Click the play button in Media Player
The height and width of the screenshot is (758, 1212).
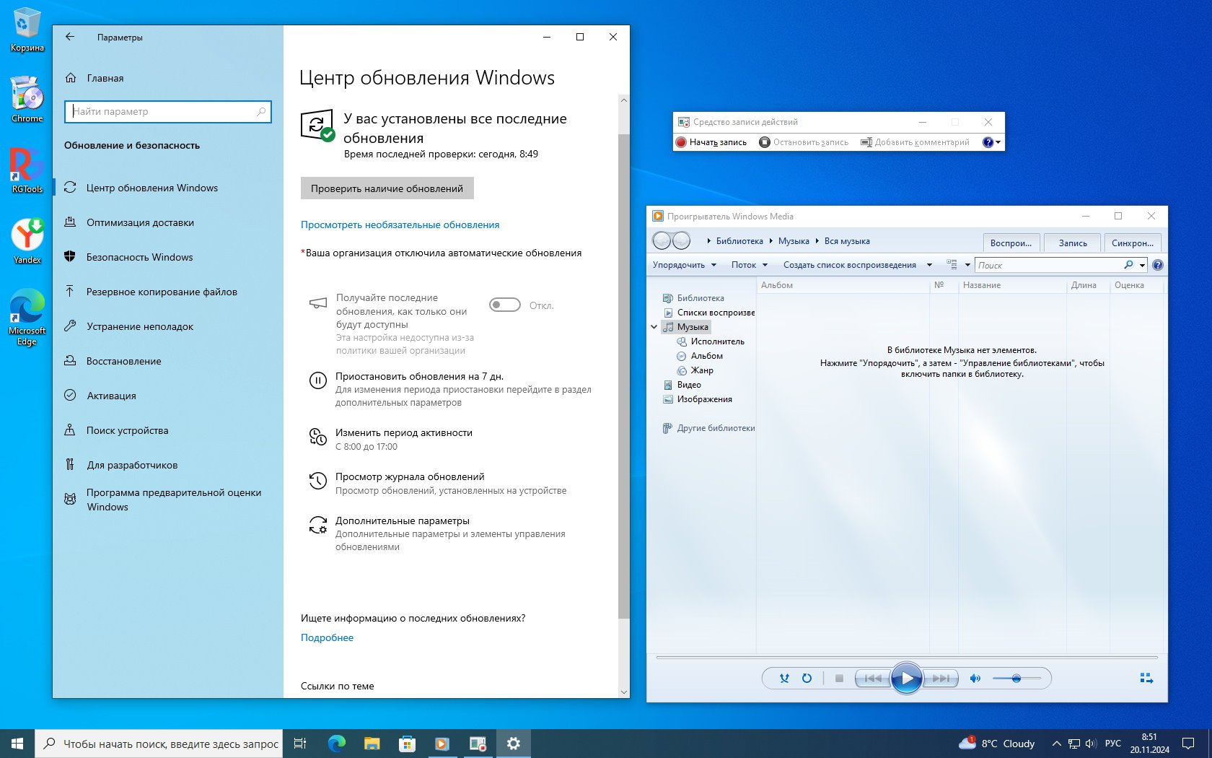[x=906, y=679]
